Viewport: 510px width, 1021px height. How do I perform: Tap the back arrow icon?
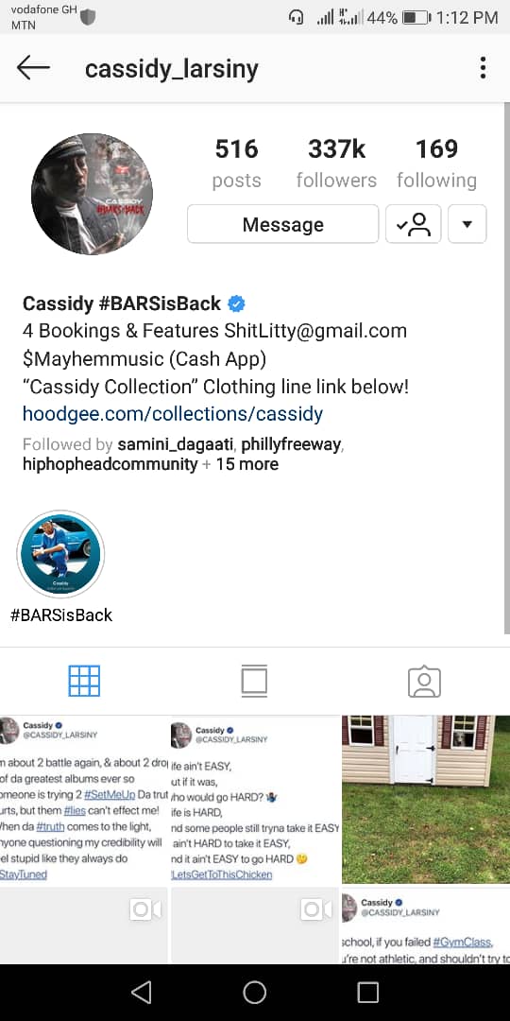point(33,68)
